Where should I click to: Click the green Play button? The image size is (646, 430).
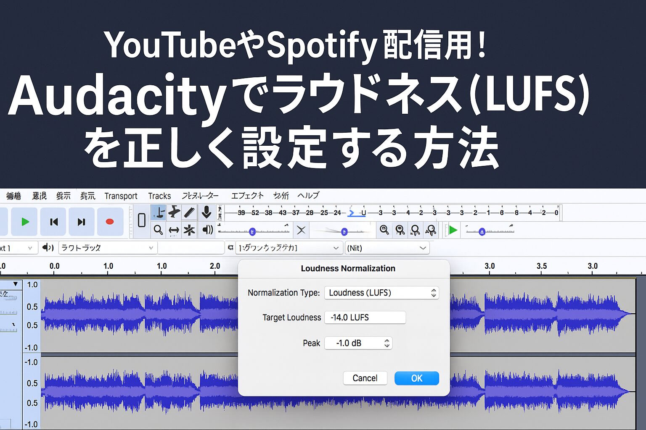(25, 222)
